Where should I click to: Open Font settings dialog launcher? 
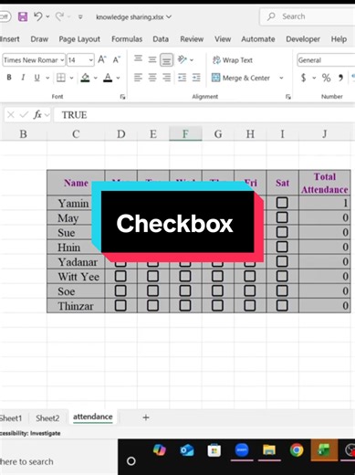pos(122,97)
